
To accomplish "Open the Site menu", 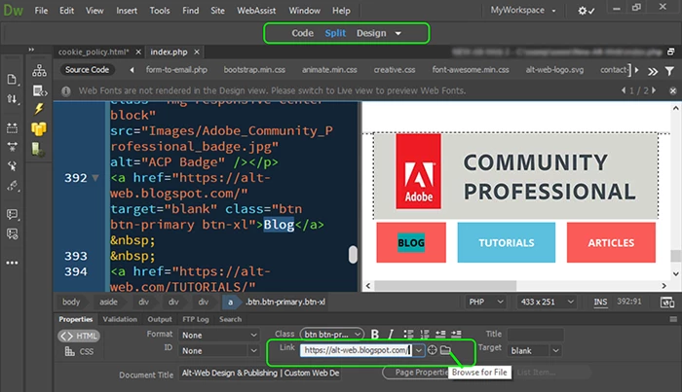I will pyautogui.click(x=217, y=11).
